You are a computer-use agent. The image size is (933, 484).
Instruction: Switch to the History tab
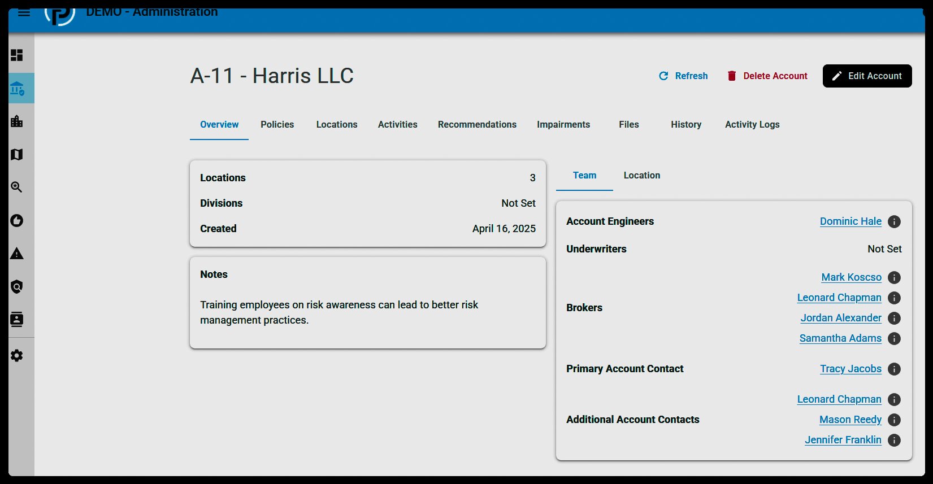coord(686,124)
